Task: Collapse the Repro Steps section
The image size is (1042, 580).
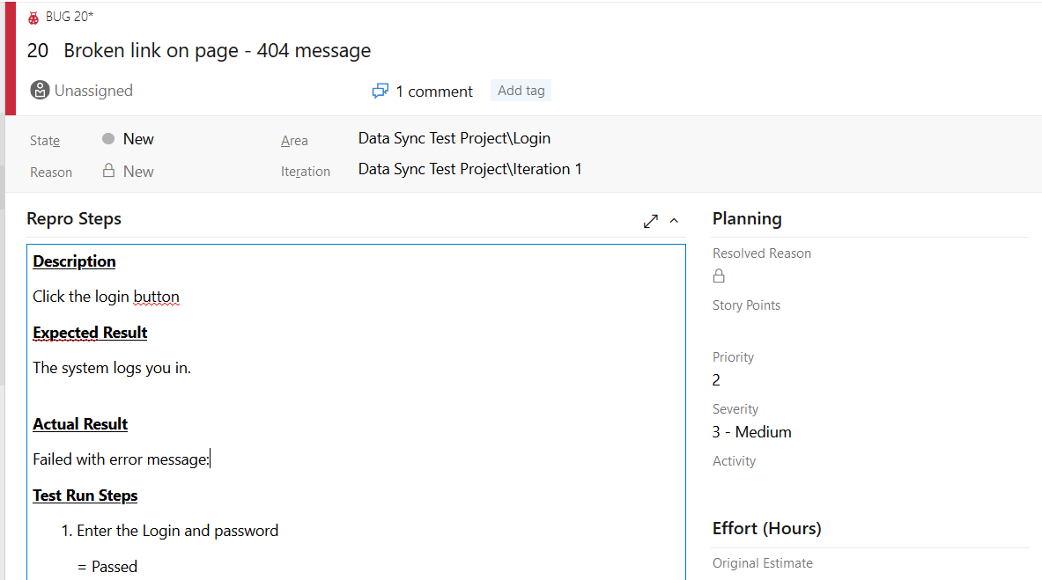Action: 675,221
